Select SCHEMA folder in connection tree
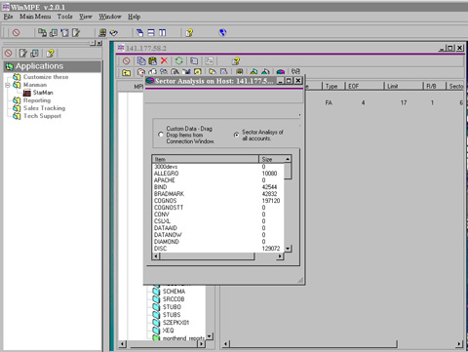This screenshot has width=468, height=352. 174,292
